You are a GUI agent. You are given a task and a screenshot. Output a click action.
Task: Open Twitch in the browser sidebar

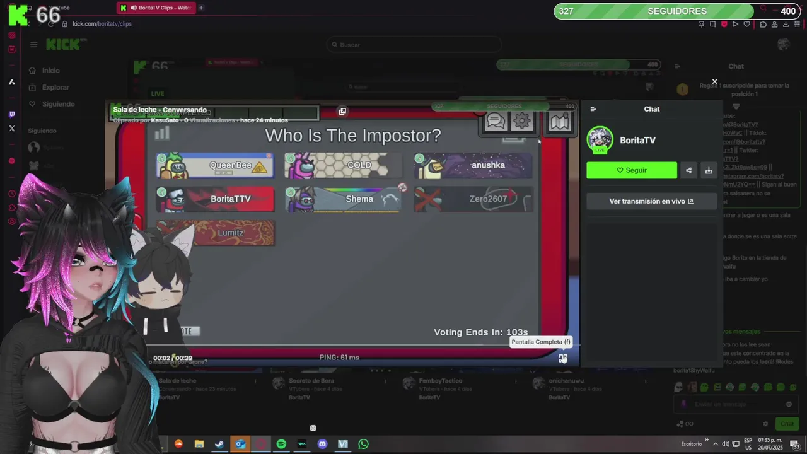(x=11, y=114)
